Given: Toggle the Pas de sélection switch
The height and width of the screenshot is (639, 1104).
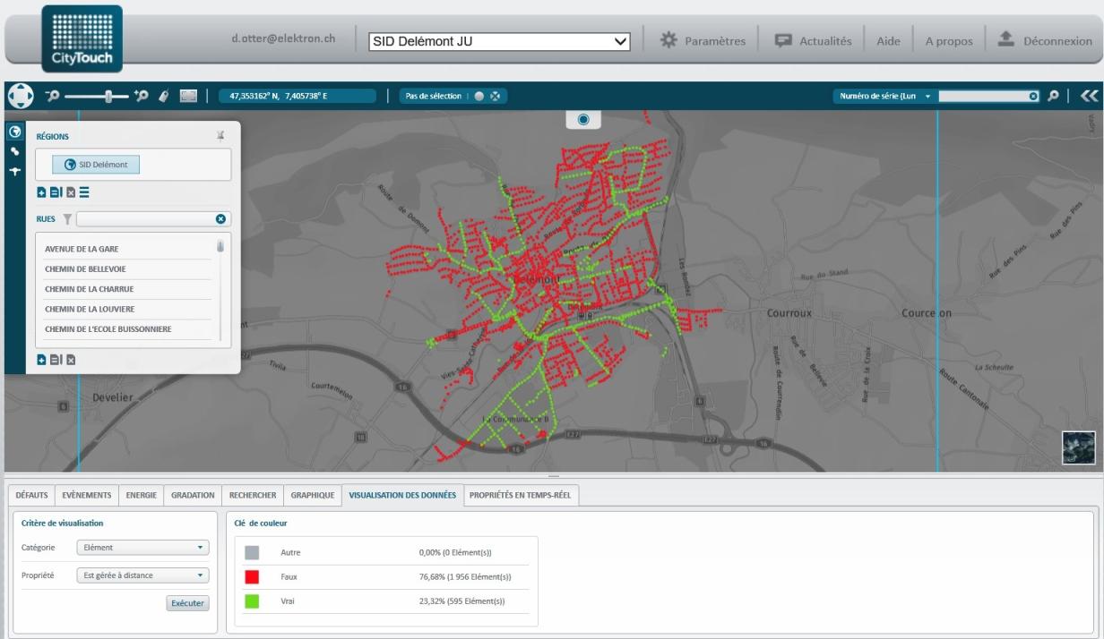Looking at the screenshot, I should point(479,96).
